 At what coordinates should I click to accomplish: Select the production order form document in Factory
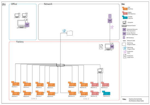coord(101,47)
